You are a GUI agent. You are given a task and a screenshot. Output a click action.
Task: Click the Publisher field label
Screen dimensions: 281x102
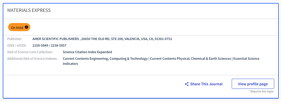pos(15,39)
